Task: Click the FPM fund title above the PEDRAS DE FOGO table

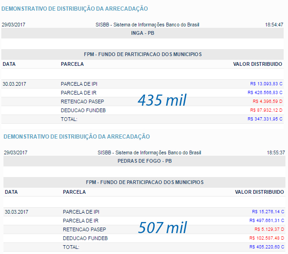Action: point(145,182)
